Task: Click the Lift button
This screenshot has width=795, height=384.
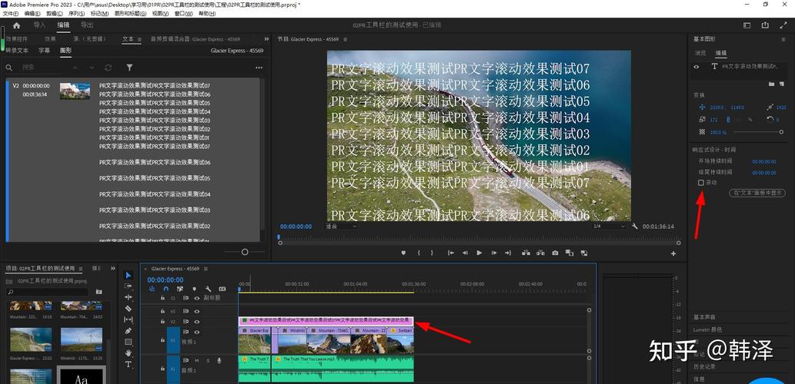Action: coord(526,253)
